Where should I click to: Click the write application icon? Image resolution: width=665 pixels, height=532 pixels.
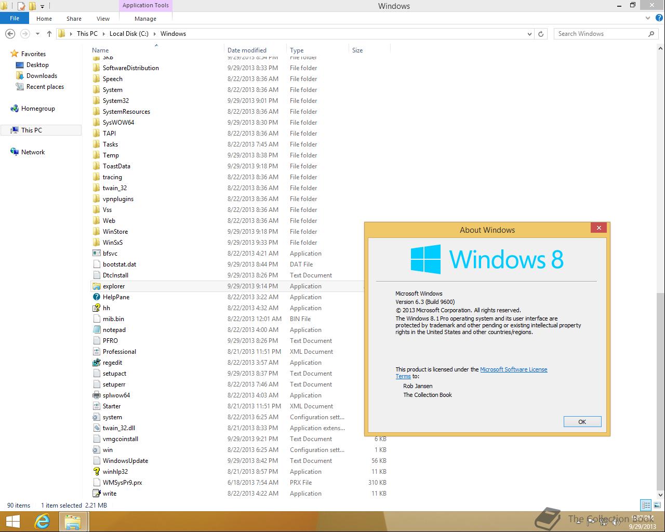click(x=96, y=494)
